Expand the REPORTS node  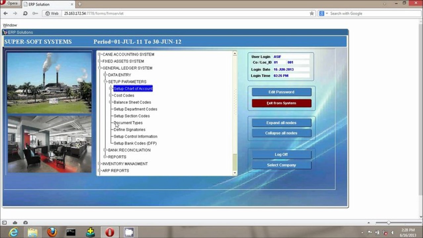click(105, 157)
